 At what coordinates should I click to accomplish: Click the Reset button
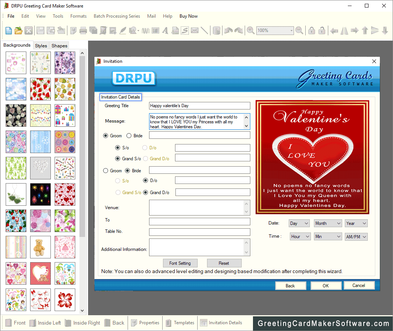point(224,263)
